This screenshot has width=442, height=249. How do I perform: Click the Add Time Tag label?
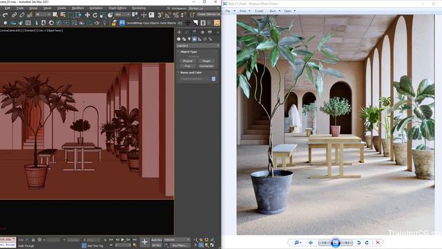[95, 246]
